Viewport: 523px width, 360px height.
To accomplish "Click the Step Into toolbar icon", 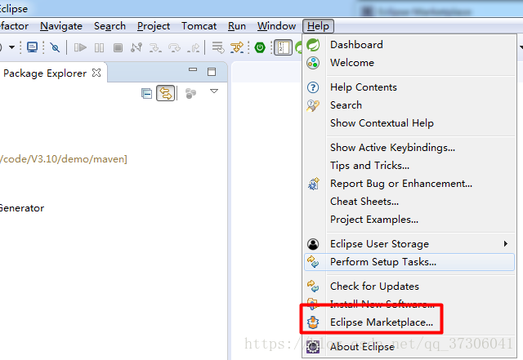I will [155, 47].
